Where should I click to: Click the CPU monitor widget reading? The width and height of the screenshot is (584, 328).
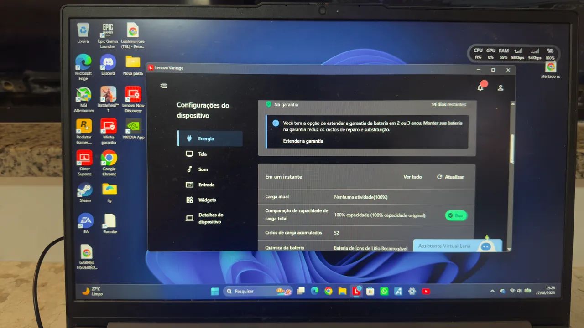(478, 54)
